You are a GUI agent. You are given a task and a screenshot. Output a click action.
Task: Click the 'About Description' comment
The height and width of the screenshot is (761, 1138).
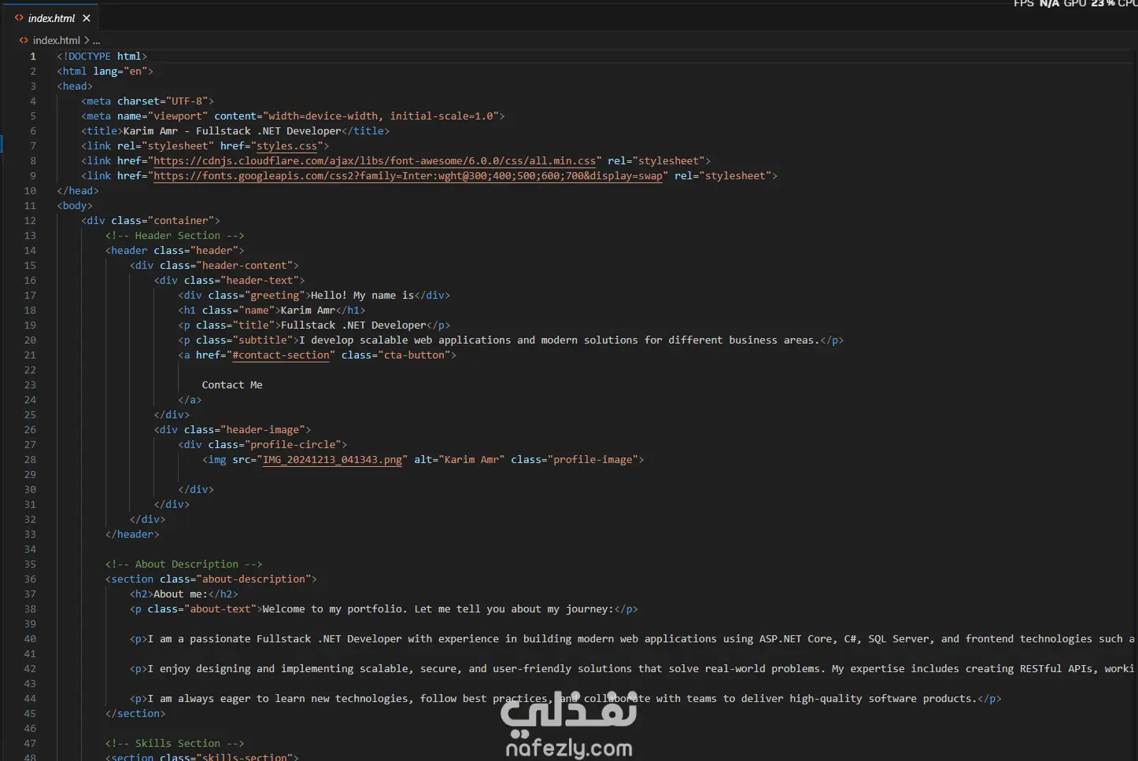(x=183, y=564)
